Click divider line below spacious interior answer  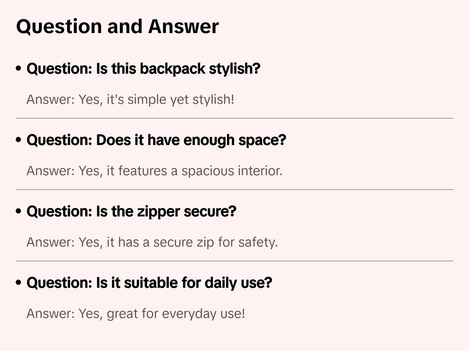click(x=234, y=190)
